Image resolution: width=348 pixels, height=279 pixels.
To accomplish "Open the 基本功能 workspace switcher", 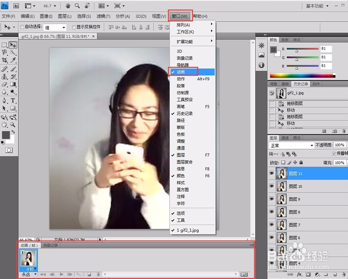I will (x=317, y=6).
